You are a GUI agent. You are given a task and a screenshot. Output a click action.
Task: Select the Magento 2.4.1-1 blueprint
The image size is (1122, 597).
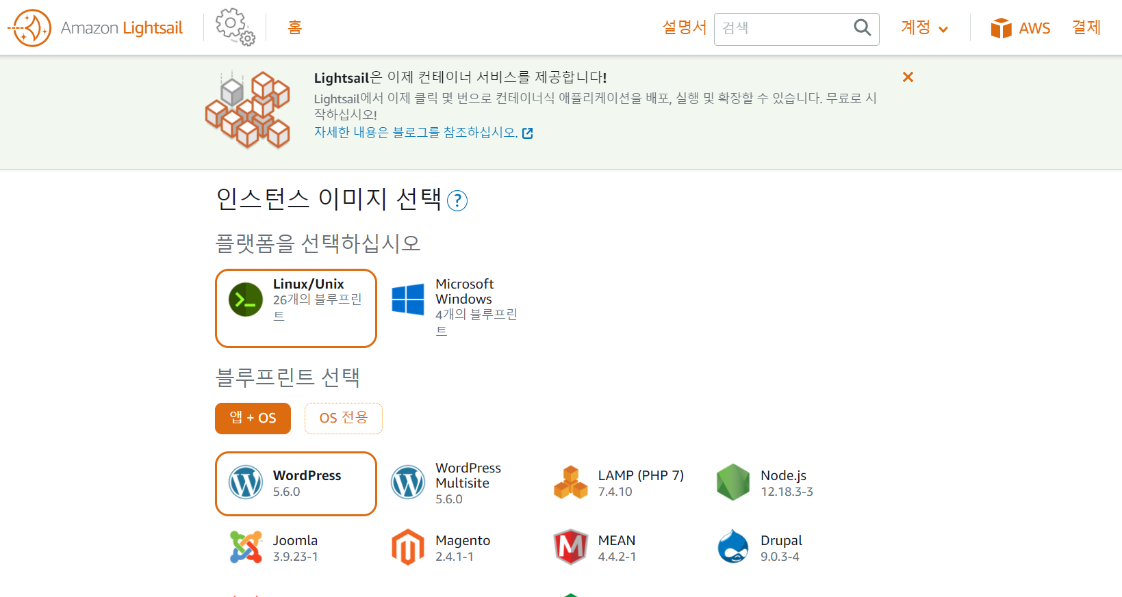coord(459,548)
